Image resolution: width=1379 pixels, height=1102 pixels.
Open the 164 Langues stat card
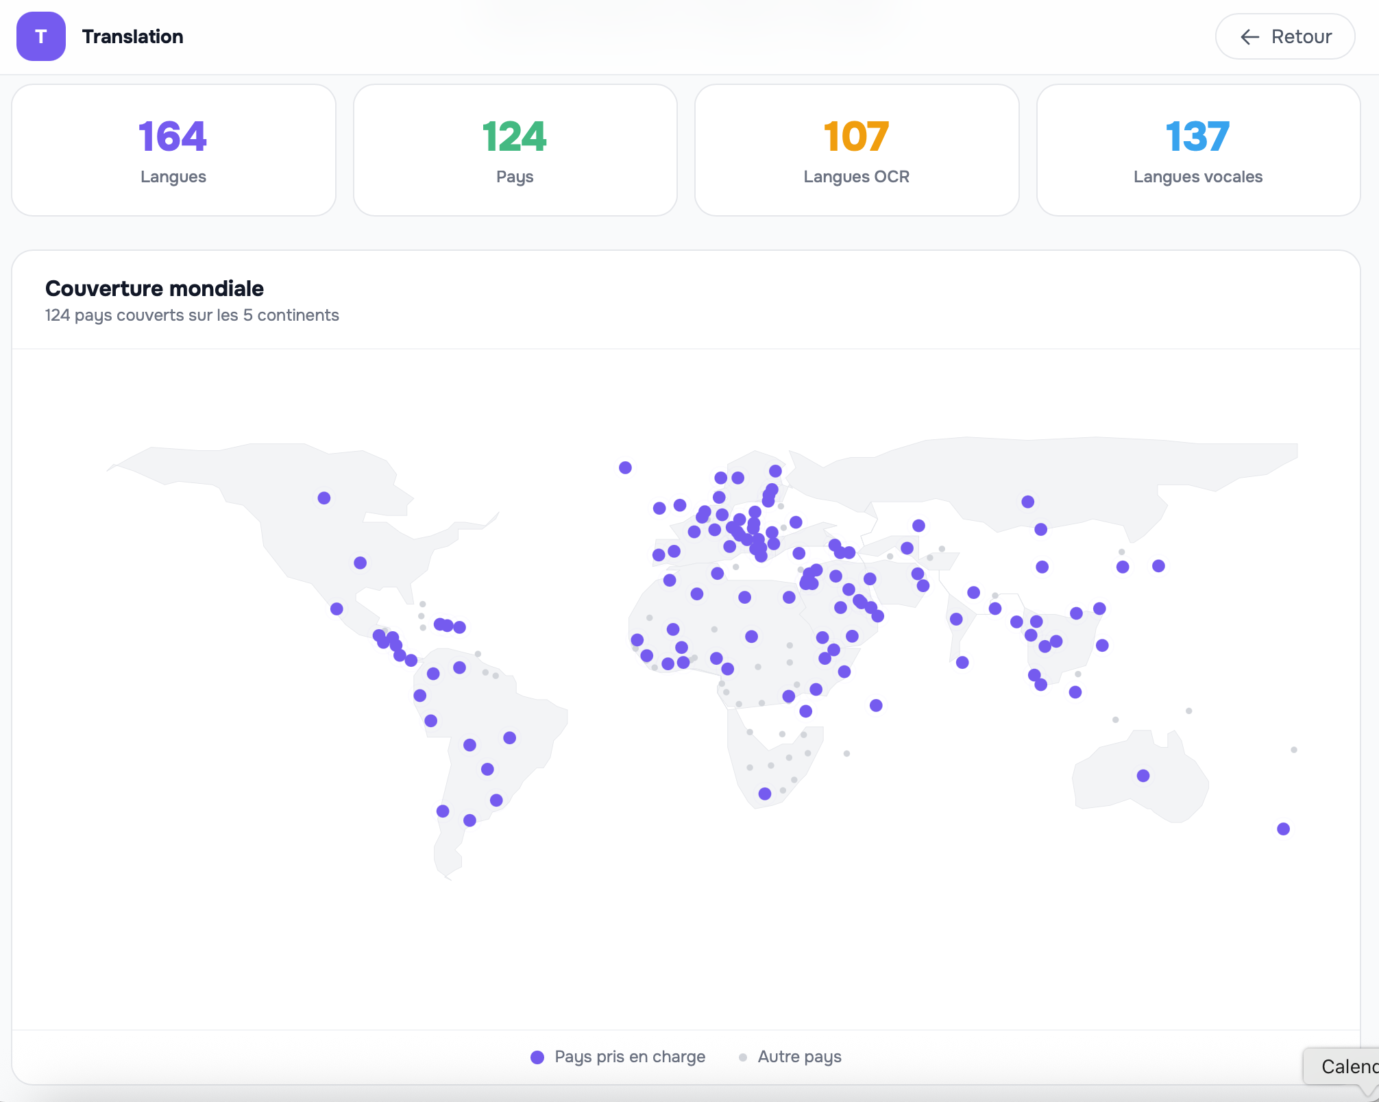point(173,150)
